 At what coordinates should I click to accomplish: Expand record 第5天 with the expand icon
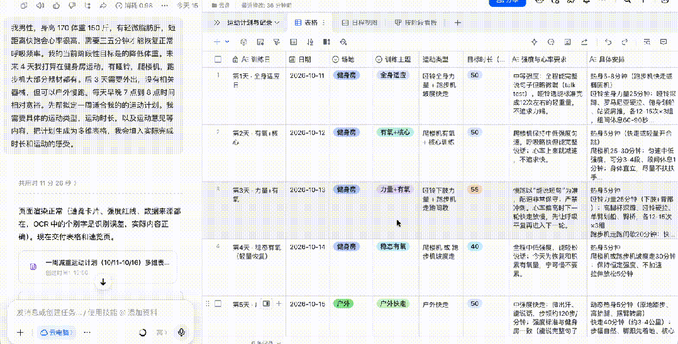click(267, 304)
